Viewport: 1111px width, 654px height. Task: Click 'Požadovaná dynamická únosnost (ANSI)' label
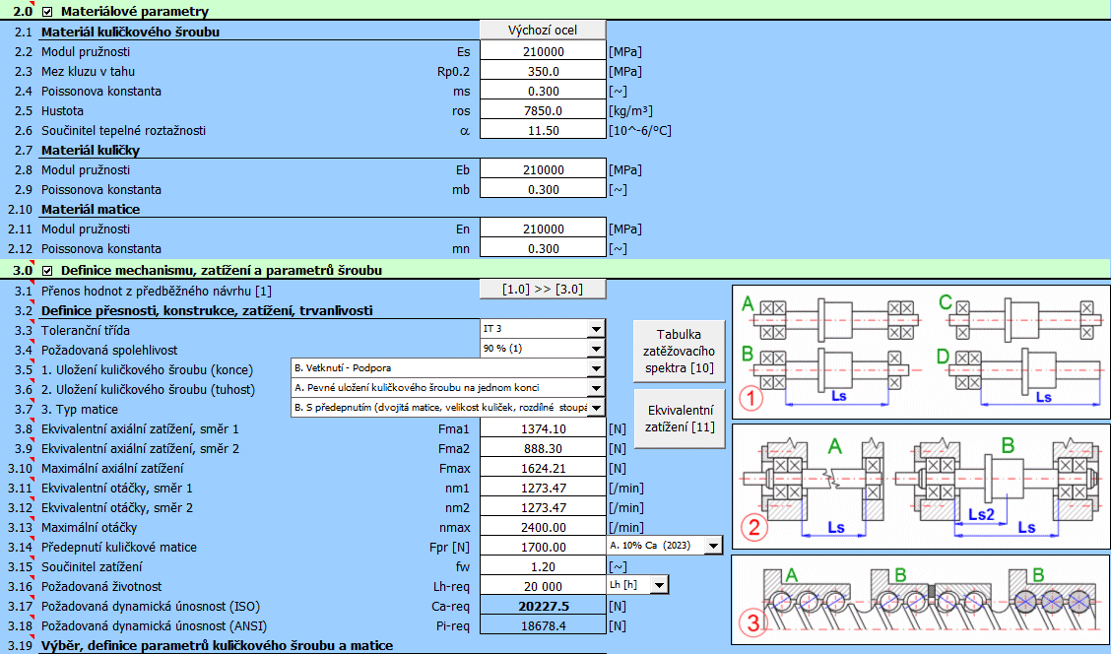pyautogui.click(x=154, y=626)
